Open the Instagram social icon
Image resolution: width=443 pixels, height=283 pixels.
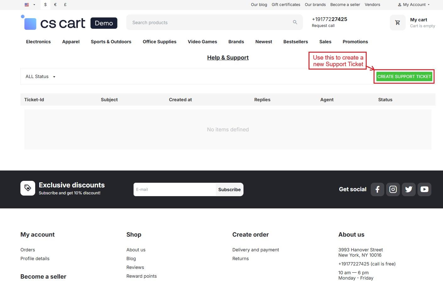[x=393, y=189]
